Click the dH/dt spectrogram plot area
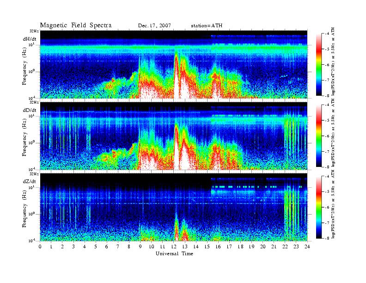Screen dimensions: 366x283 tap(174, 64)
